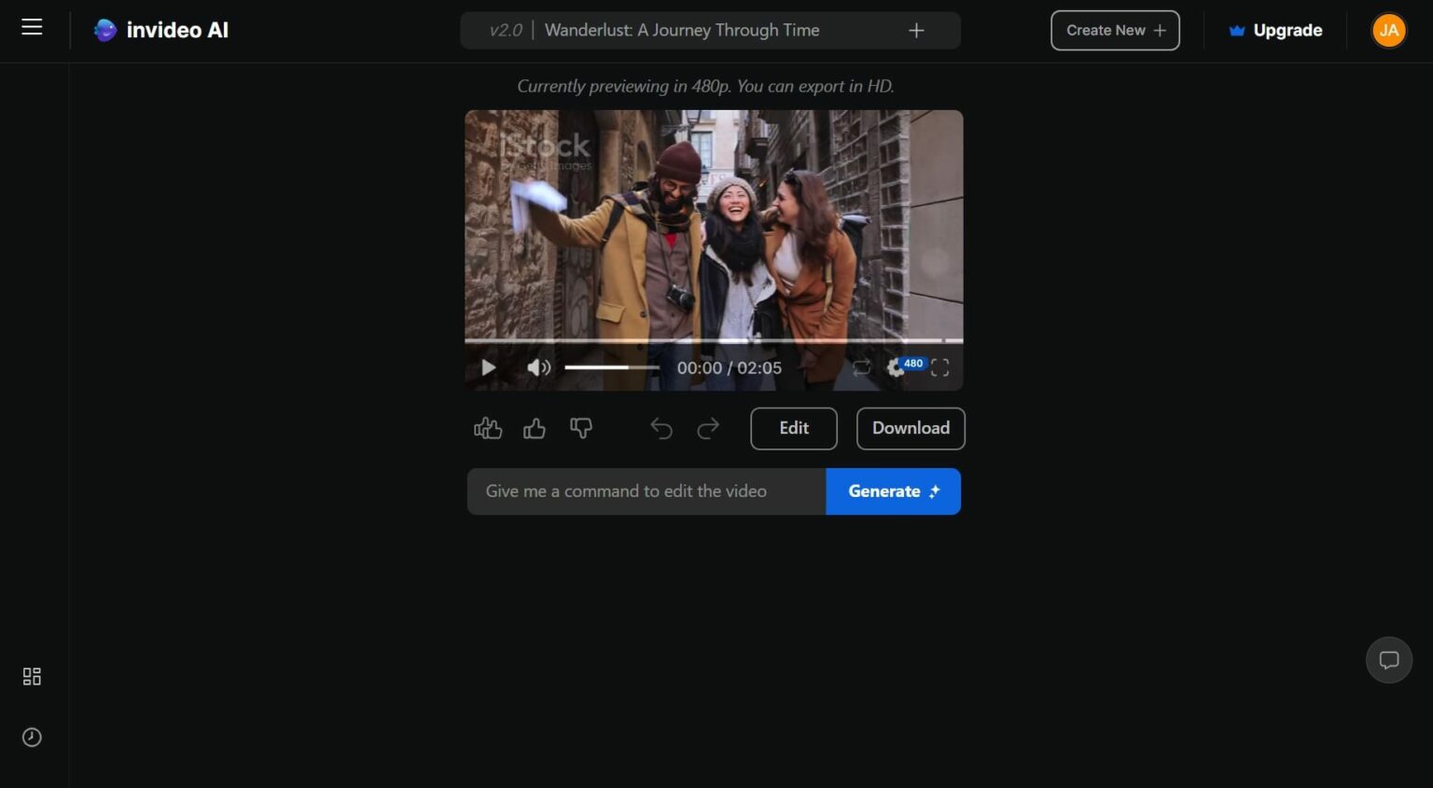Mark the video with thumbs up
The height and width of the screenshot is (788, 1433).
pyautogui.click(x=534, y=428)
